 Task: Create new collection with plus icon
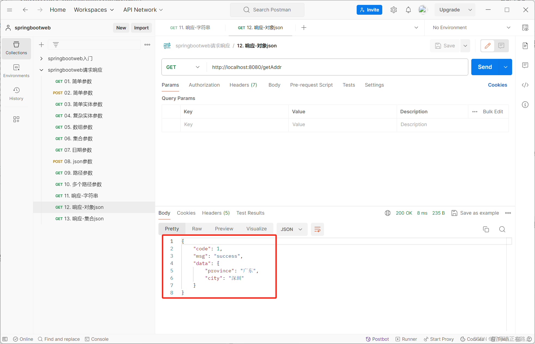[41, 45]
